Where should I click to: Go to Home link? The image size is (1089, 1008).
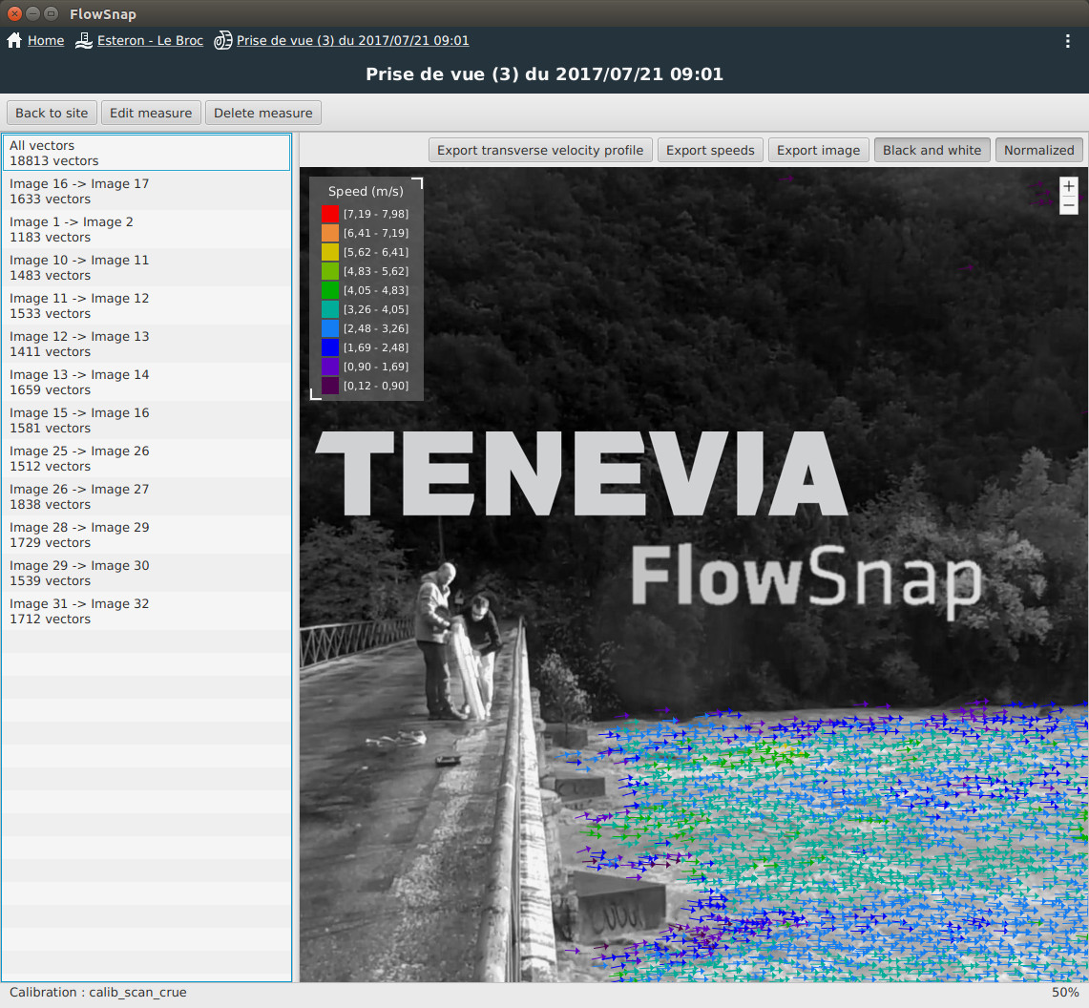coord(46,40)
